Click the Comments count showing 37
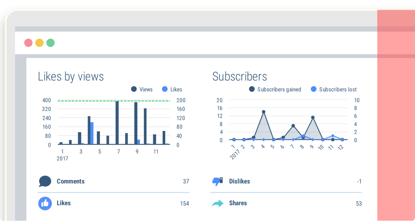This screenshot has width=415, height=221. [186, 181]
